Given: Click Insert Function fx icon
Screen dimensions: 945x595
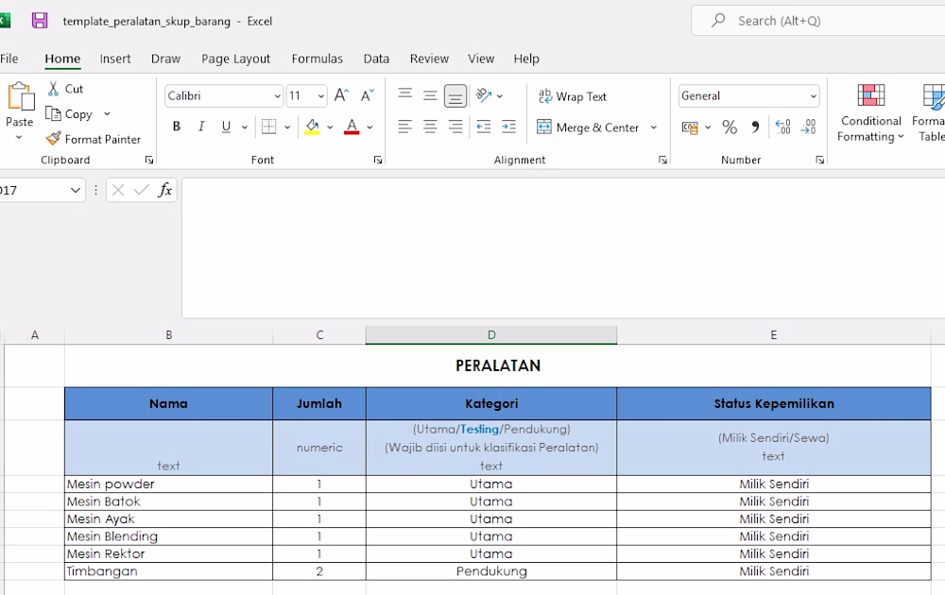Looking at the screenshot, I should pyautogui.click(x=165, y=190).
